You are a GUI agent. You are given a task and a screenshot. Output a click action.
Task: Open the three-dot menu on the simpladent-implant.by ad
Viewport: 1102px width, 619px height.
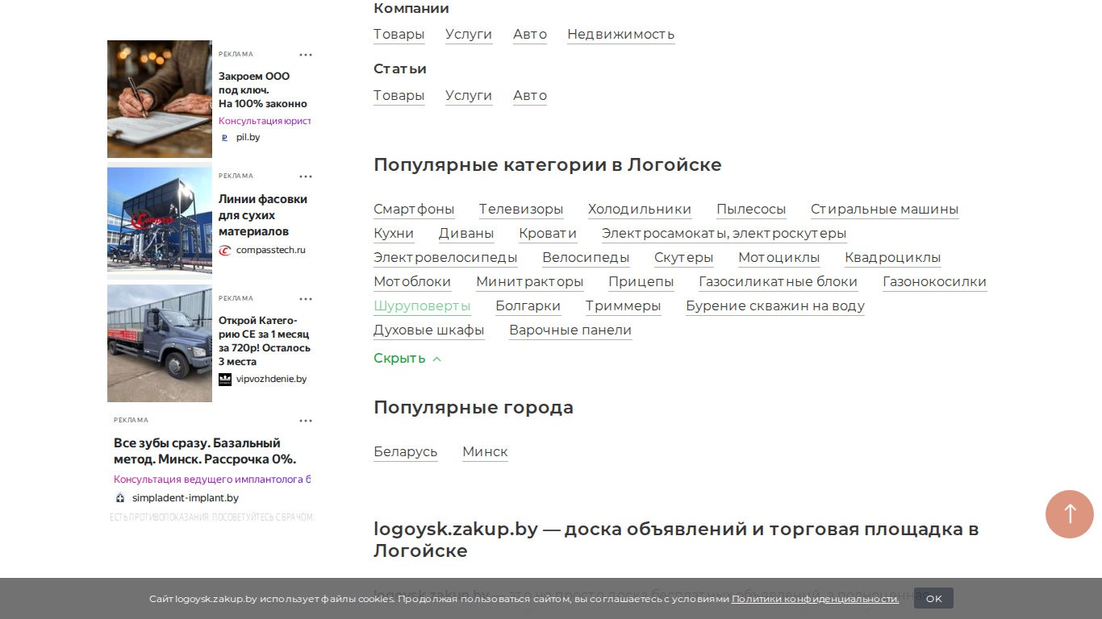(x=306, y=421)
